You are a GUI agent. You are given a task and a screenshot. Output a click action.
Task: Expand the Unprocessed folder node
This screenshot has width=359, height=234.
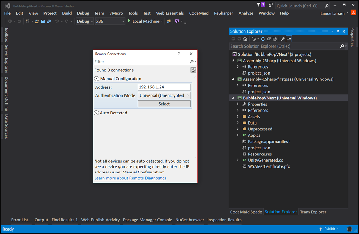pos(238,129)
